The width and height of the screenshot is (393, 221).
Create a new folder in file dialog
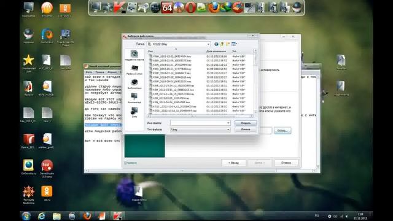coord(228,44)
